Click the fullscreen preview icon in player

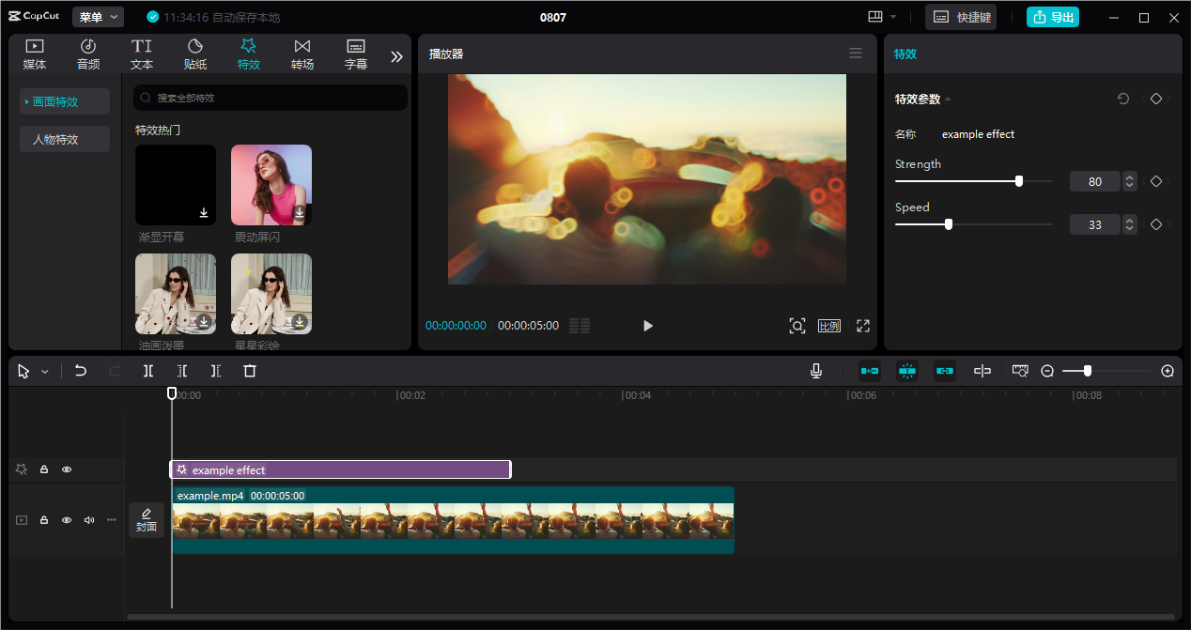pyautogui.click(x=863, y=326)
